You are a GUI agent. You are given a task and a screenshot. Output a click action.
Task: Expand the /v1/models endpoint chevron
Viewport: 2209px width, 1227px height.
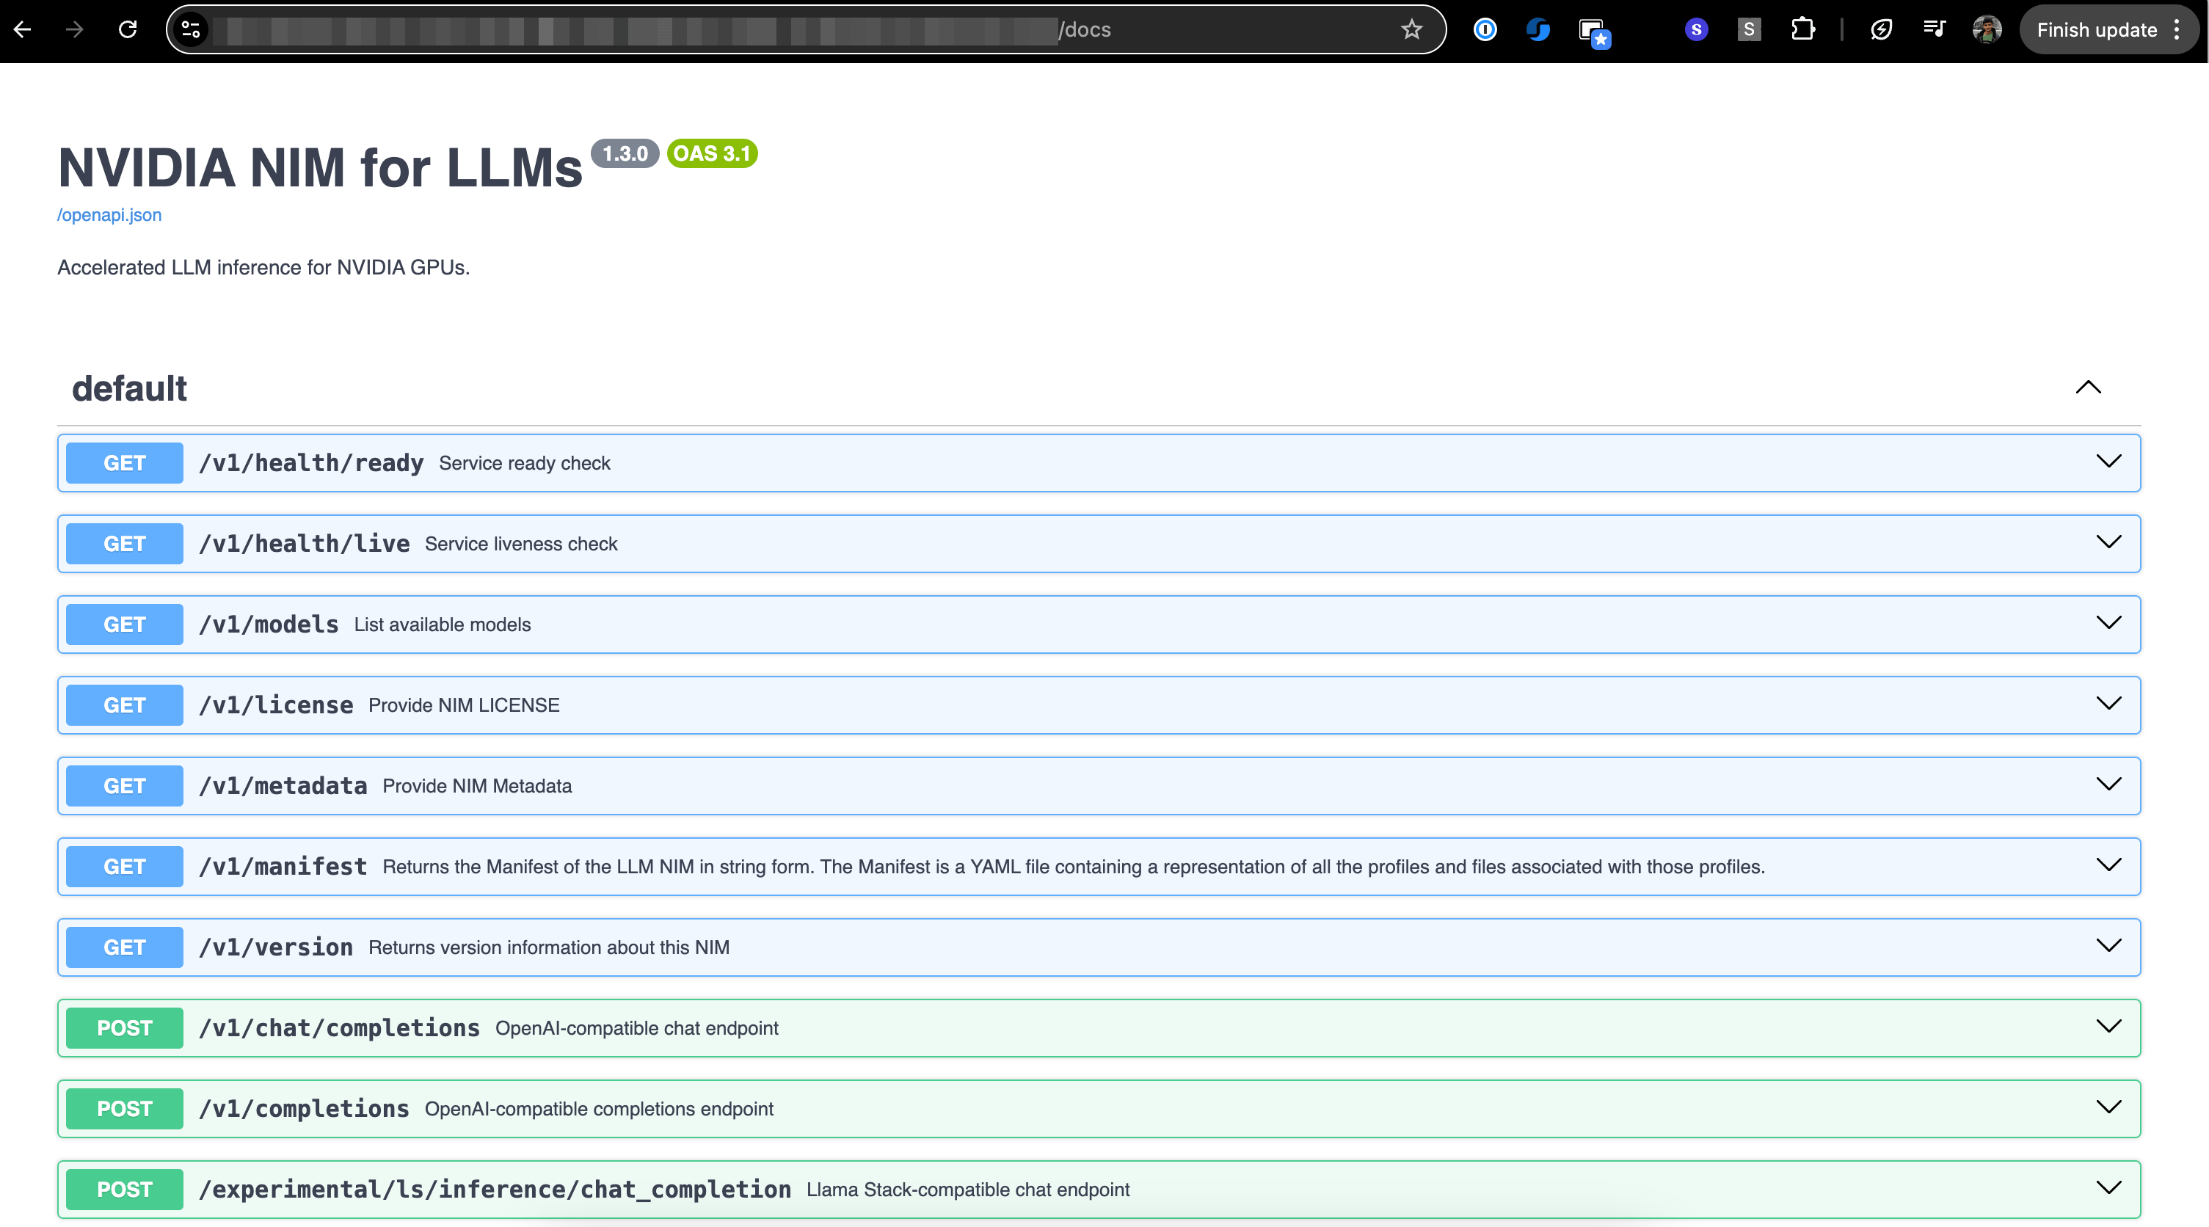2108,623
